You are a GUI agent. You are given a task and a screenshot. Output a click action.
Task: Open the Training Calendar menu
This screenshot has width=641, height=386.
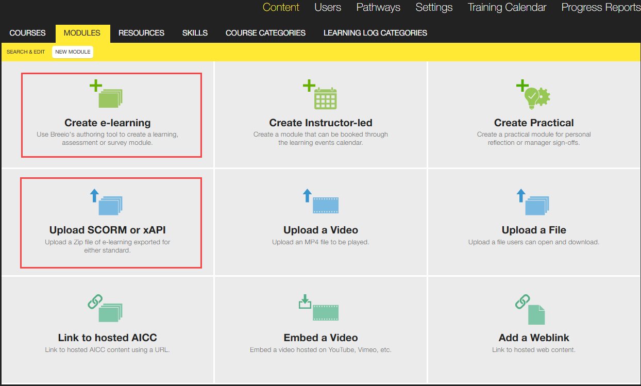tap(507, 7)
